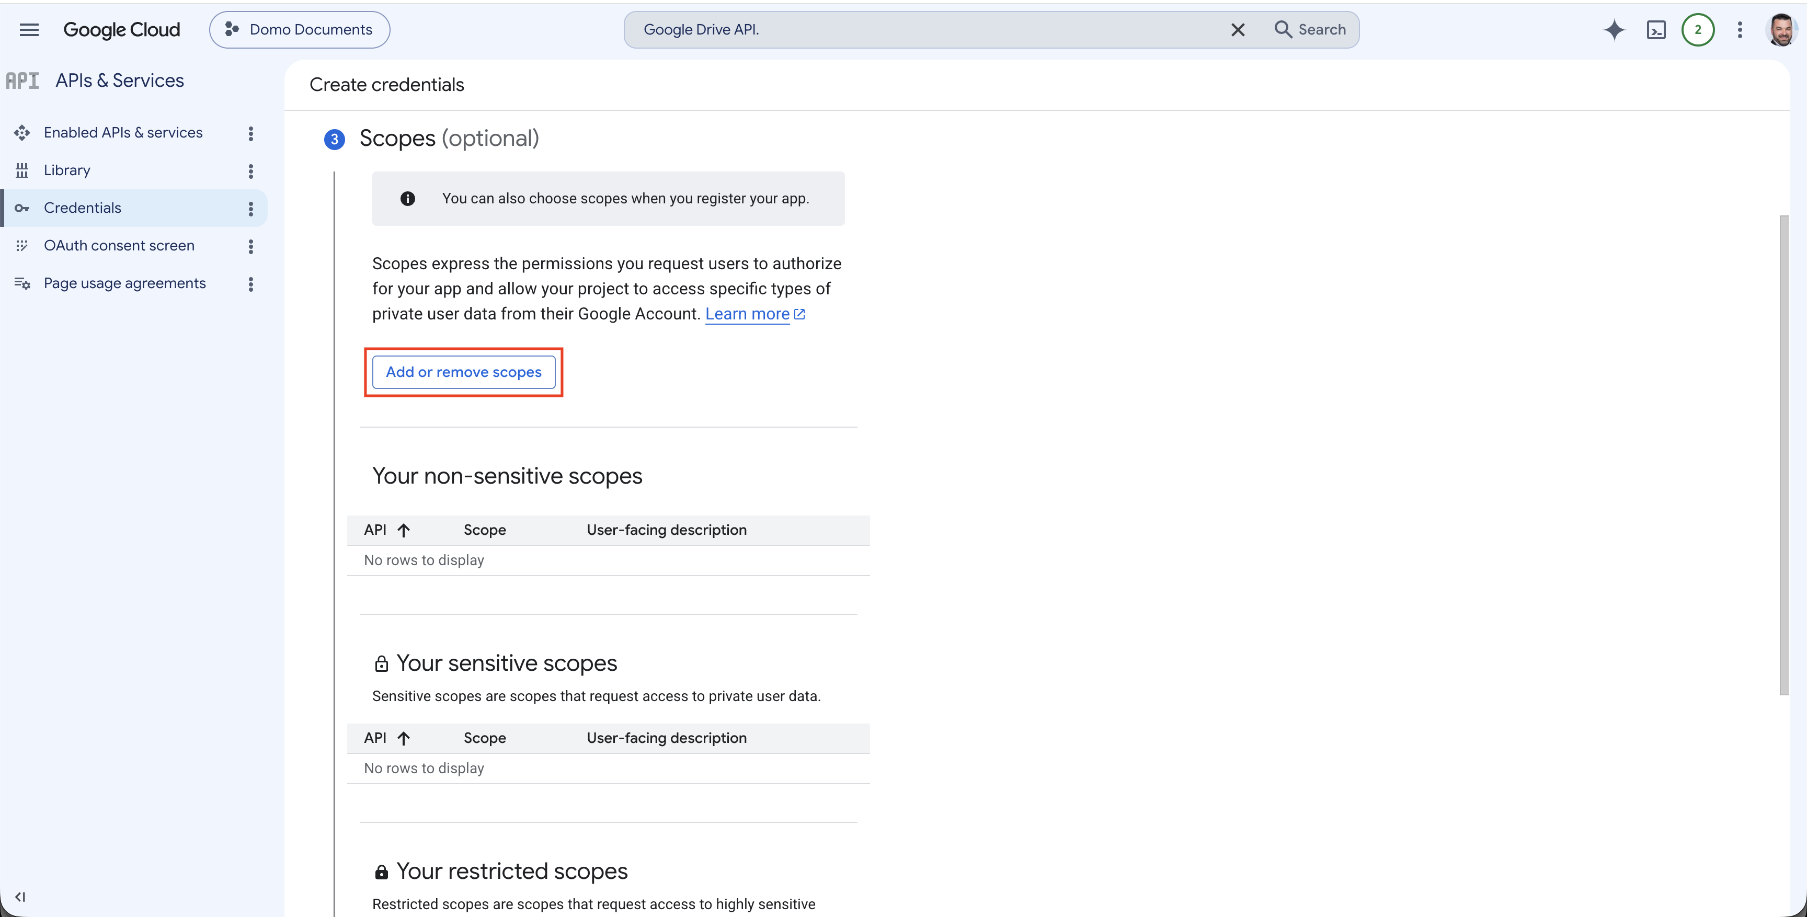Click the Scopes (optional) step heading
The width and height of the screenshot is (1807, 917).
tap(449, 138)
